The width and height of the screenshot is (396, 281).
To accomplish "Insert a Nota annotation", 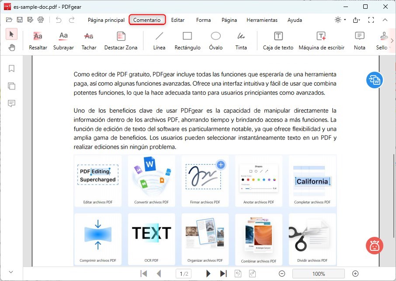I will (359, 39).
